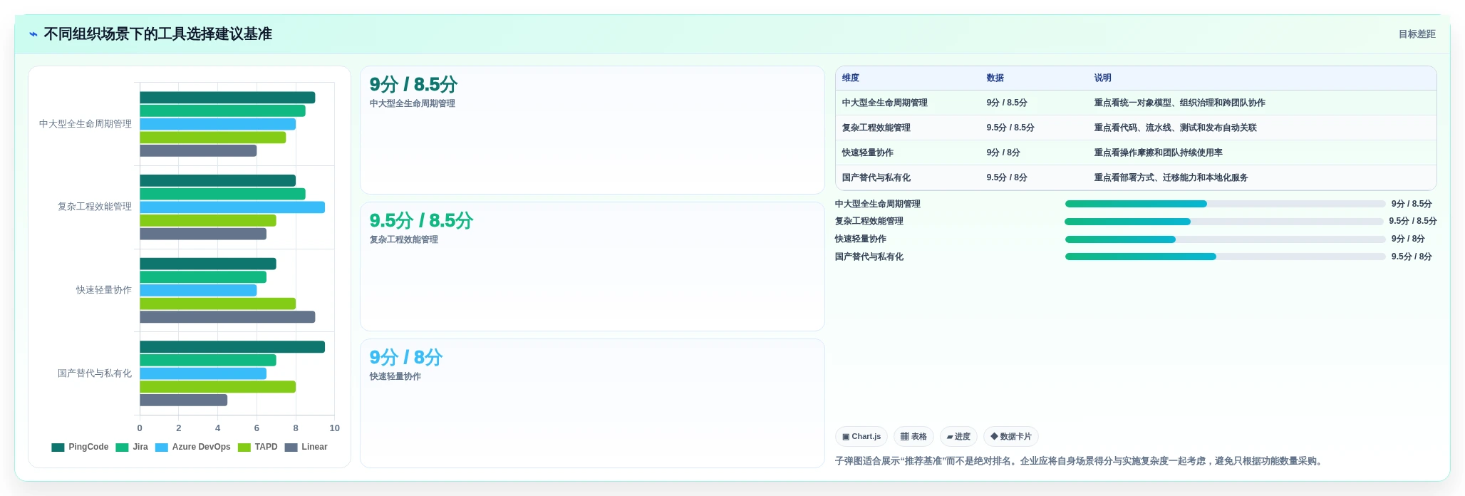Select the 维度 table column header
This screenshot has height=496, width=1465.
(x=851, y=78)
